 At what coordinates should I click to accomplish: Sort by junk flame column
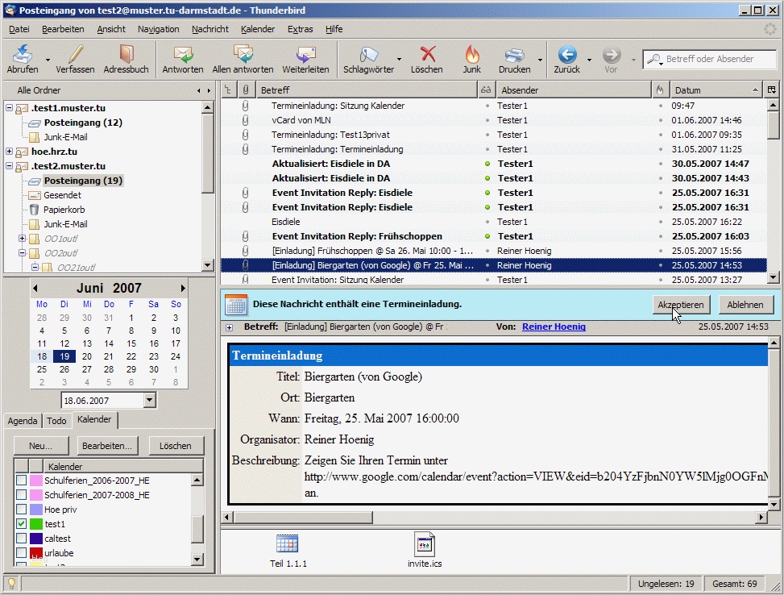660,90
